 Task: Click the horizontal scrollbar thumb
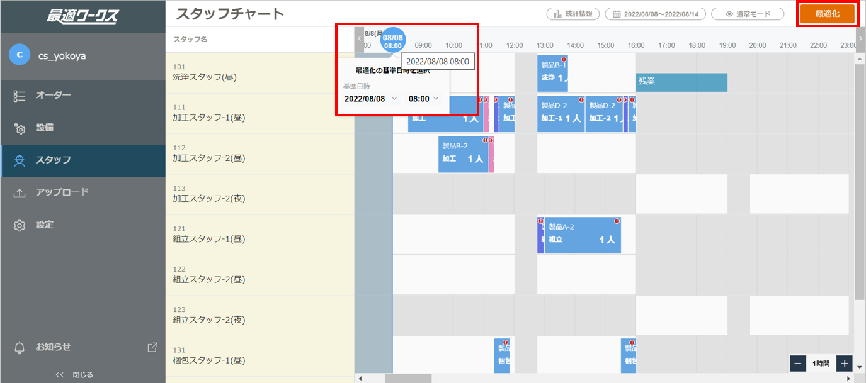(408, 379)
